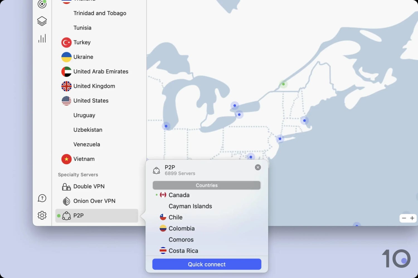Zoom out on the map
Viewport: 418px width, 278px height.
[404, 218]
